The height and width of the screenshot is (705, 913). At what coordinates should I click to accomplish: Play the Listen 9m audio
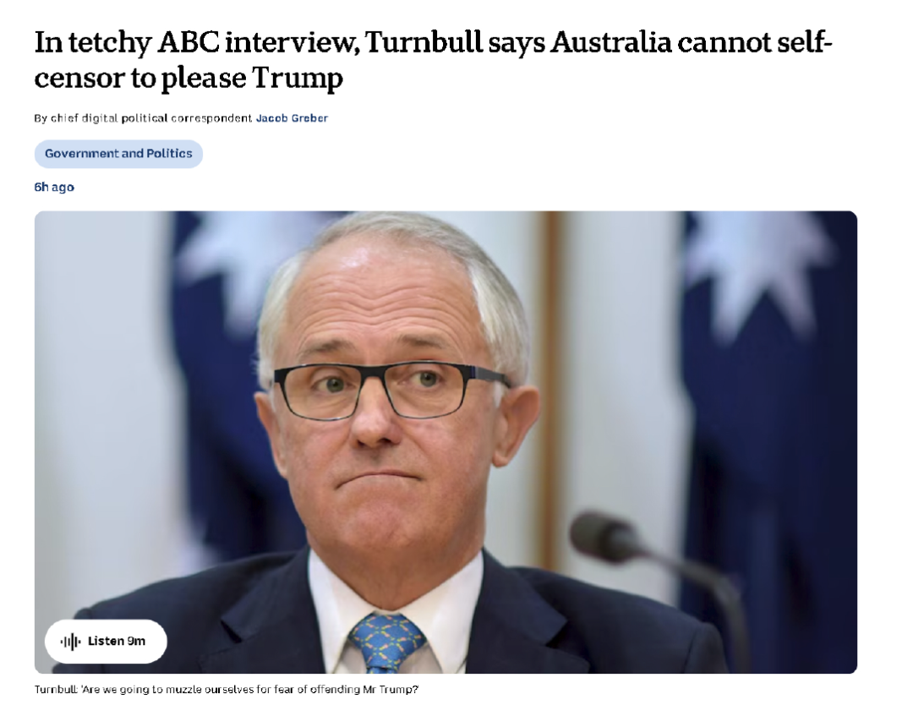(106, 642)
